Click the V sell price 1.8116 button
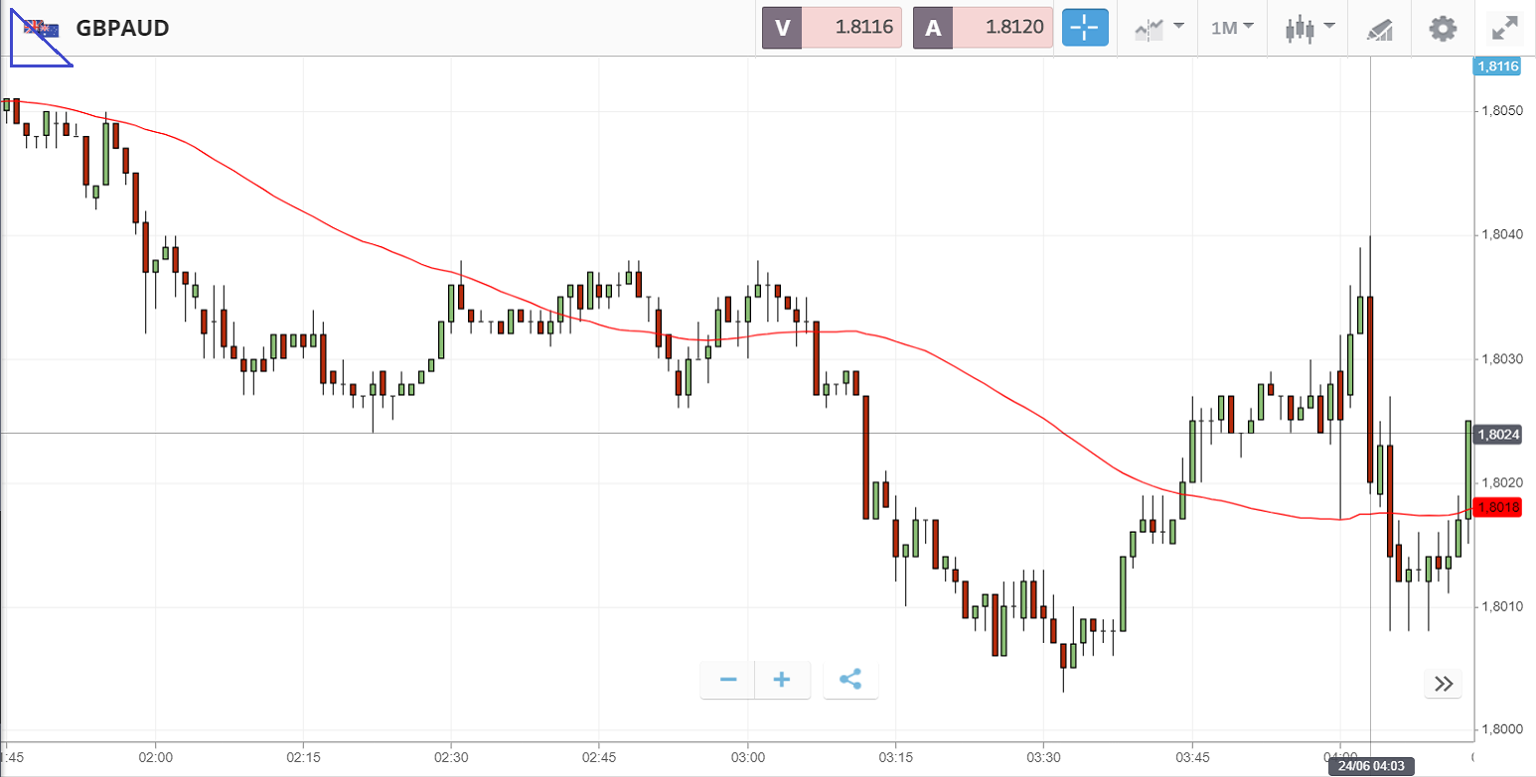The image size is (1536, 777). point(832,28)
